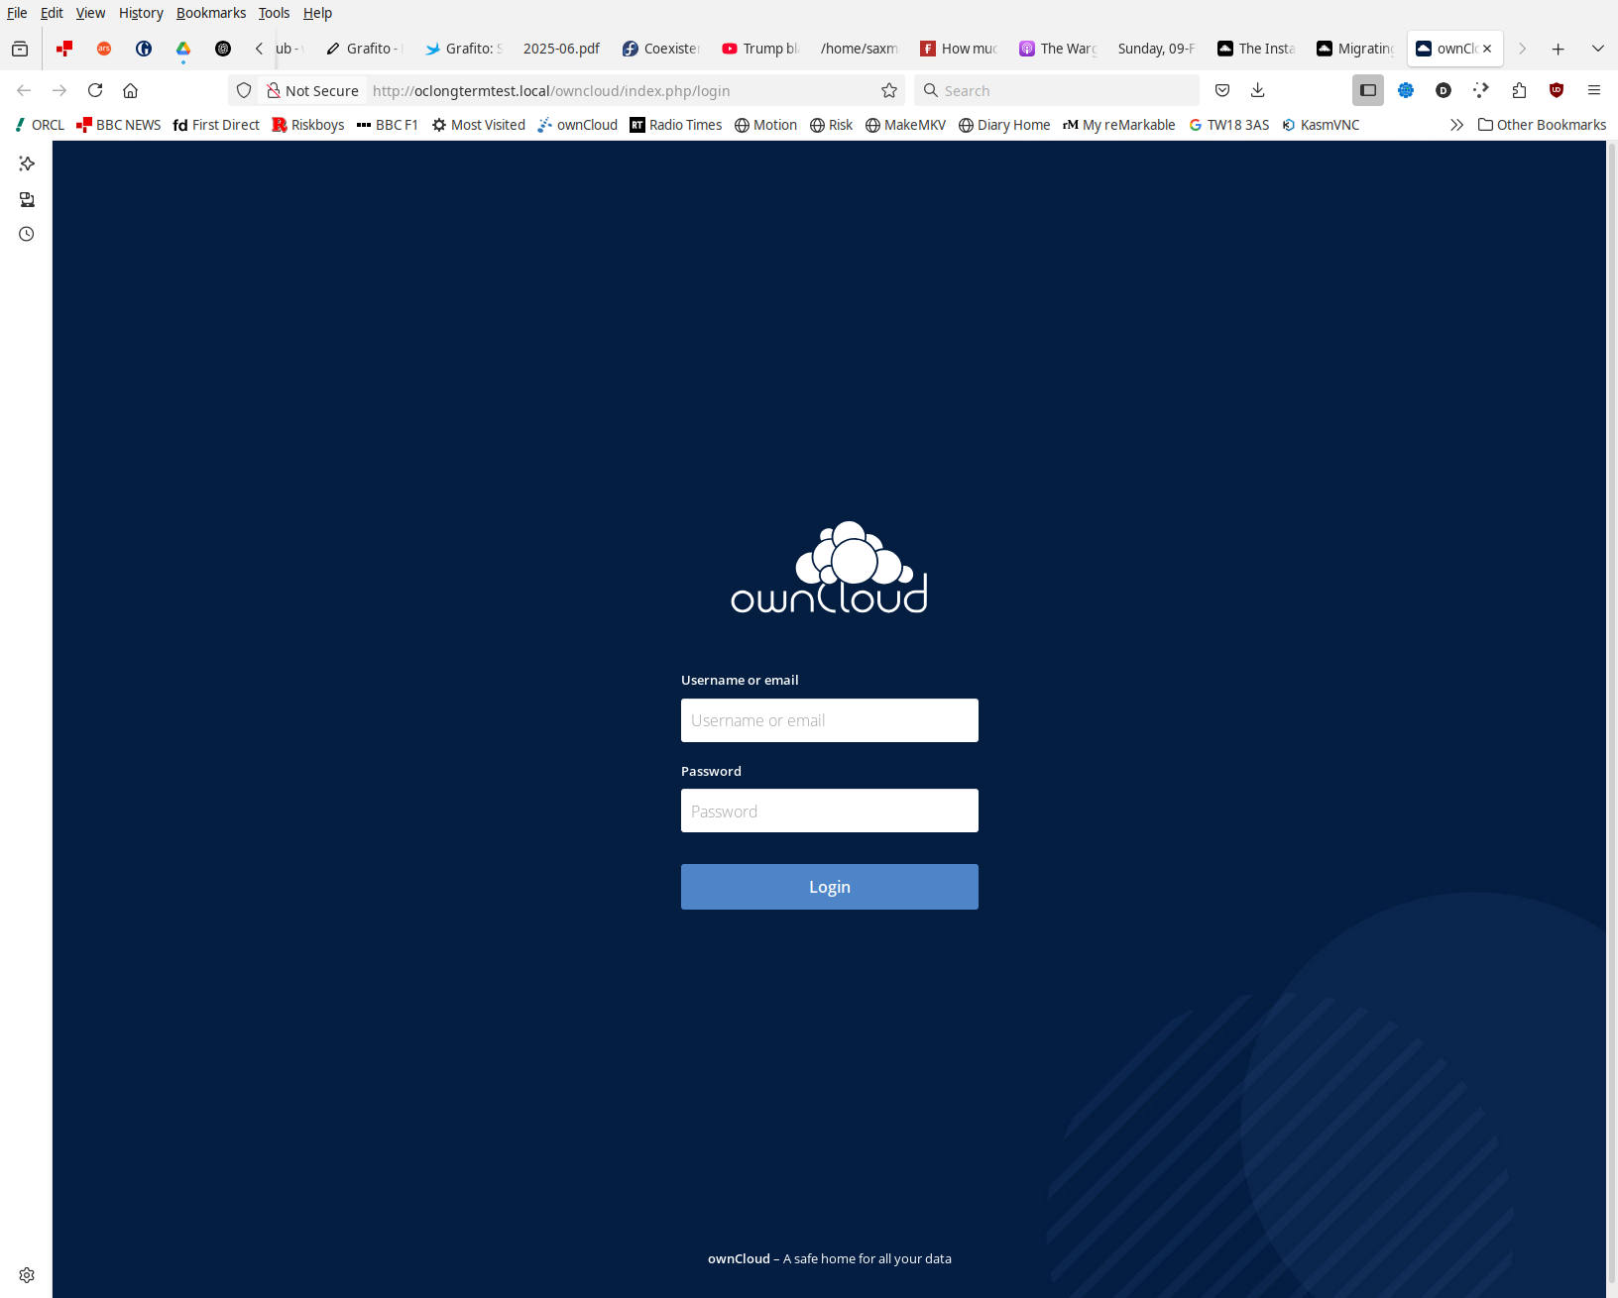
Task: Go to the browser home page
Action: pos(130,90)
